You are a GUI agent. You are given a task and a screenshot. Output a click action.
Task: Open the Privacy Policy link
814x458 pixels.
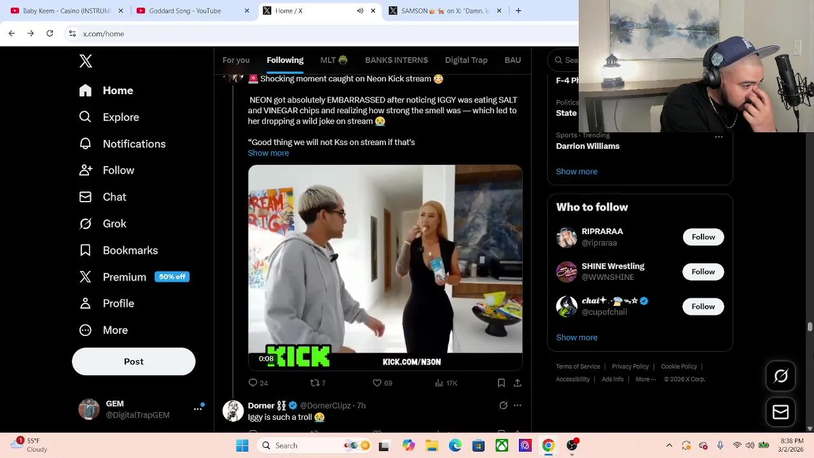pyautogui.click(x=630, y=366)
